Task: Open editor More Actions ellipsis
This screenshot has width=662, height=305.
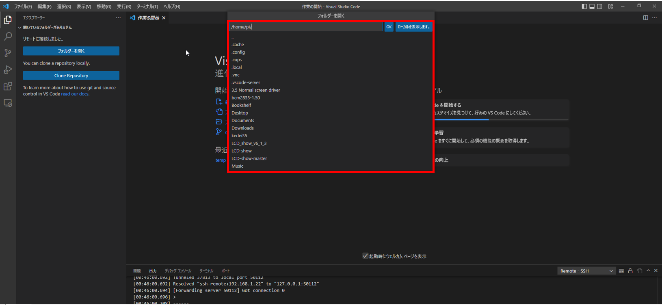Action: tap(654, 18)
